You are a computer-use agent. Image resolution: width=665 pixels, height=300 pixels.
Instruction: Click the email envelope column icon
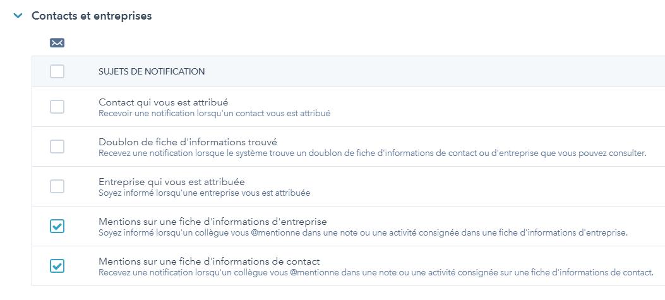tap(57, 43)
